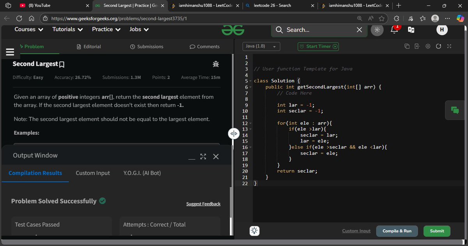Clear the site search with X
This screenshot has width=468, height=246.
coord(359,30)
